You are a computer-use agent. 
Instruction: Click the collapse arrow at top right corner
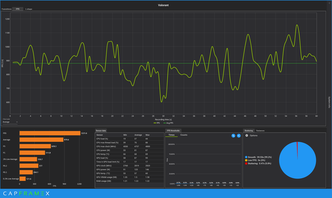[x=329, y=3]
